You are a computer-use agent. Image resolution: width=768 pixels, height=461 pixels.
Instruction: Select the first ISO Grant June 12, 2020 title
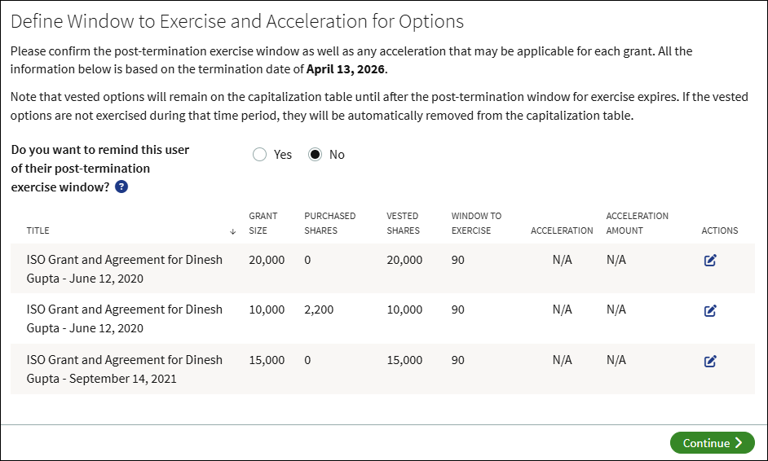[125, 269]
